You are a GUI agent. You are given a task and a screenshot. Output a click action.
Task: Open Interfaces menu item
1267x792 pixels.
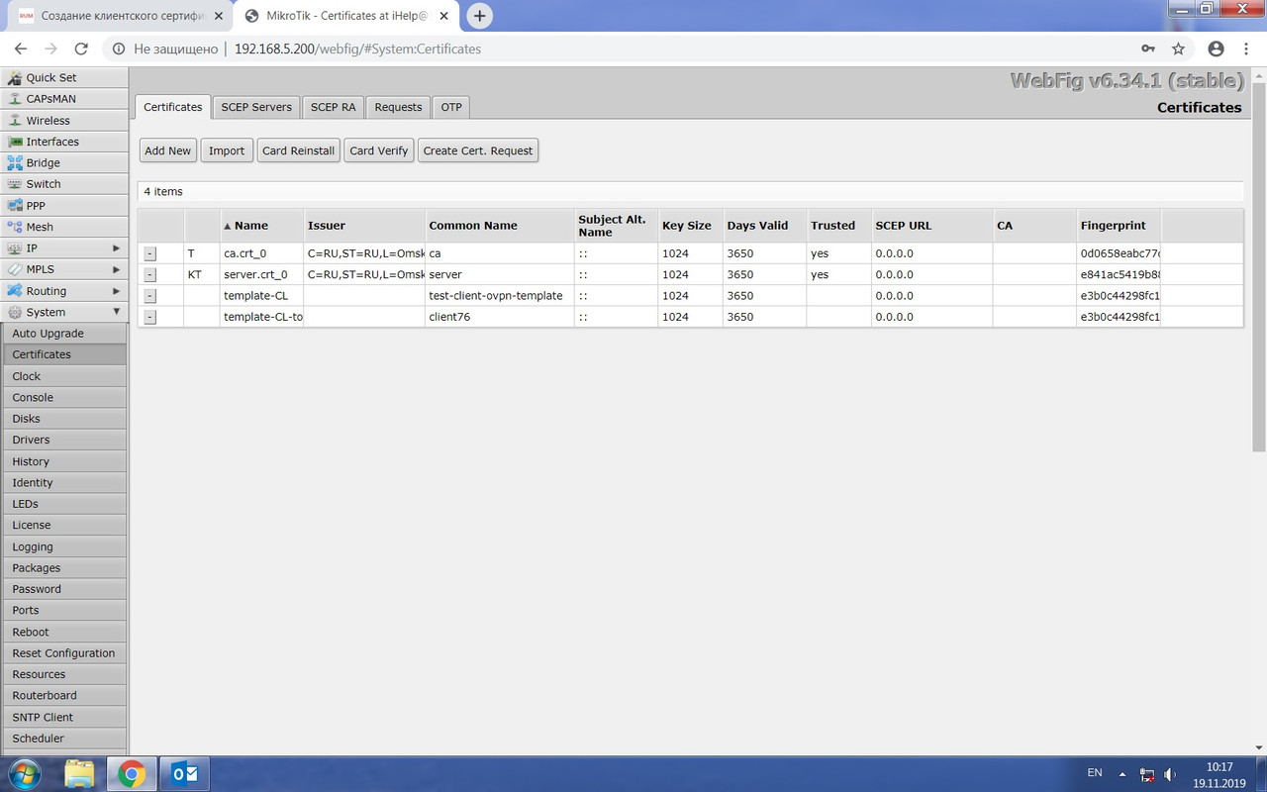63,142
